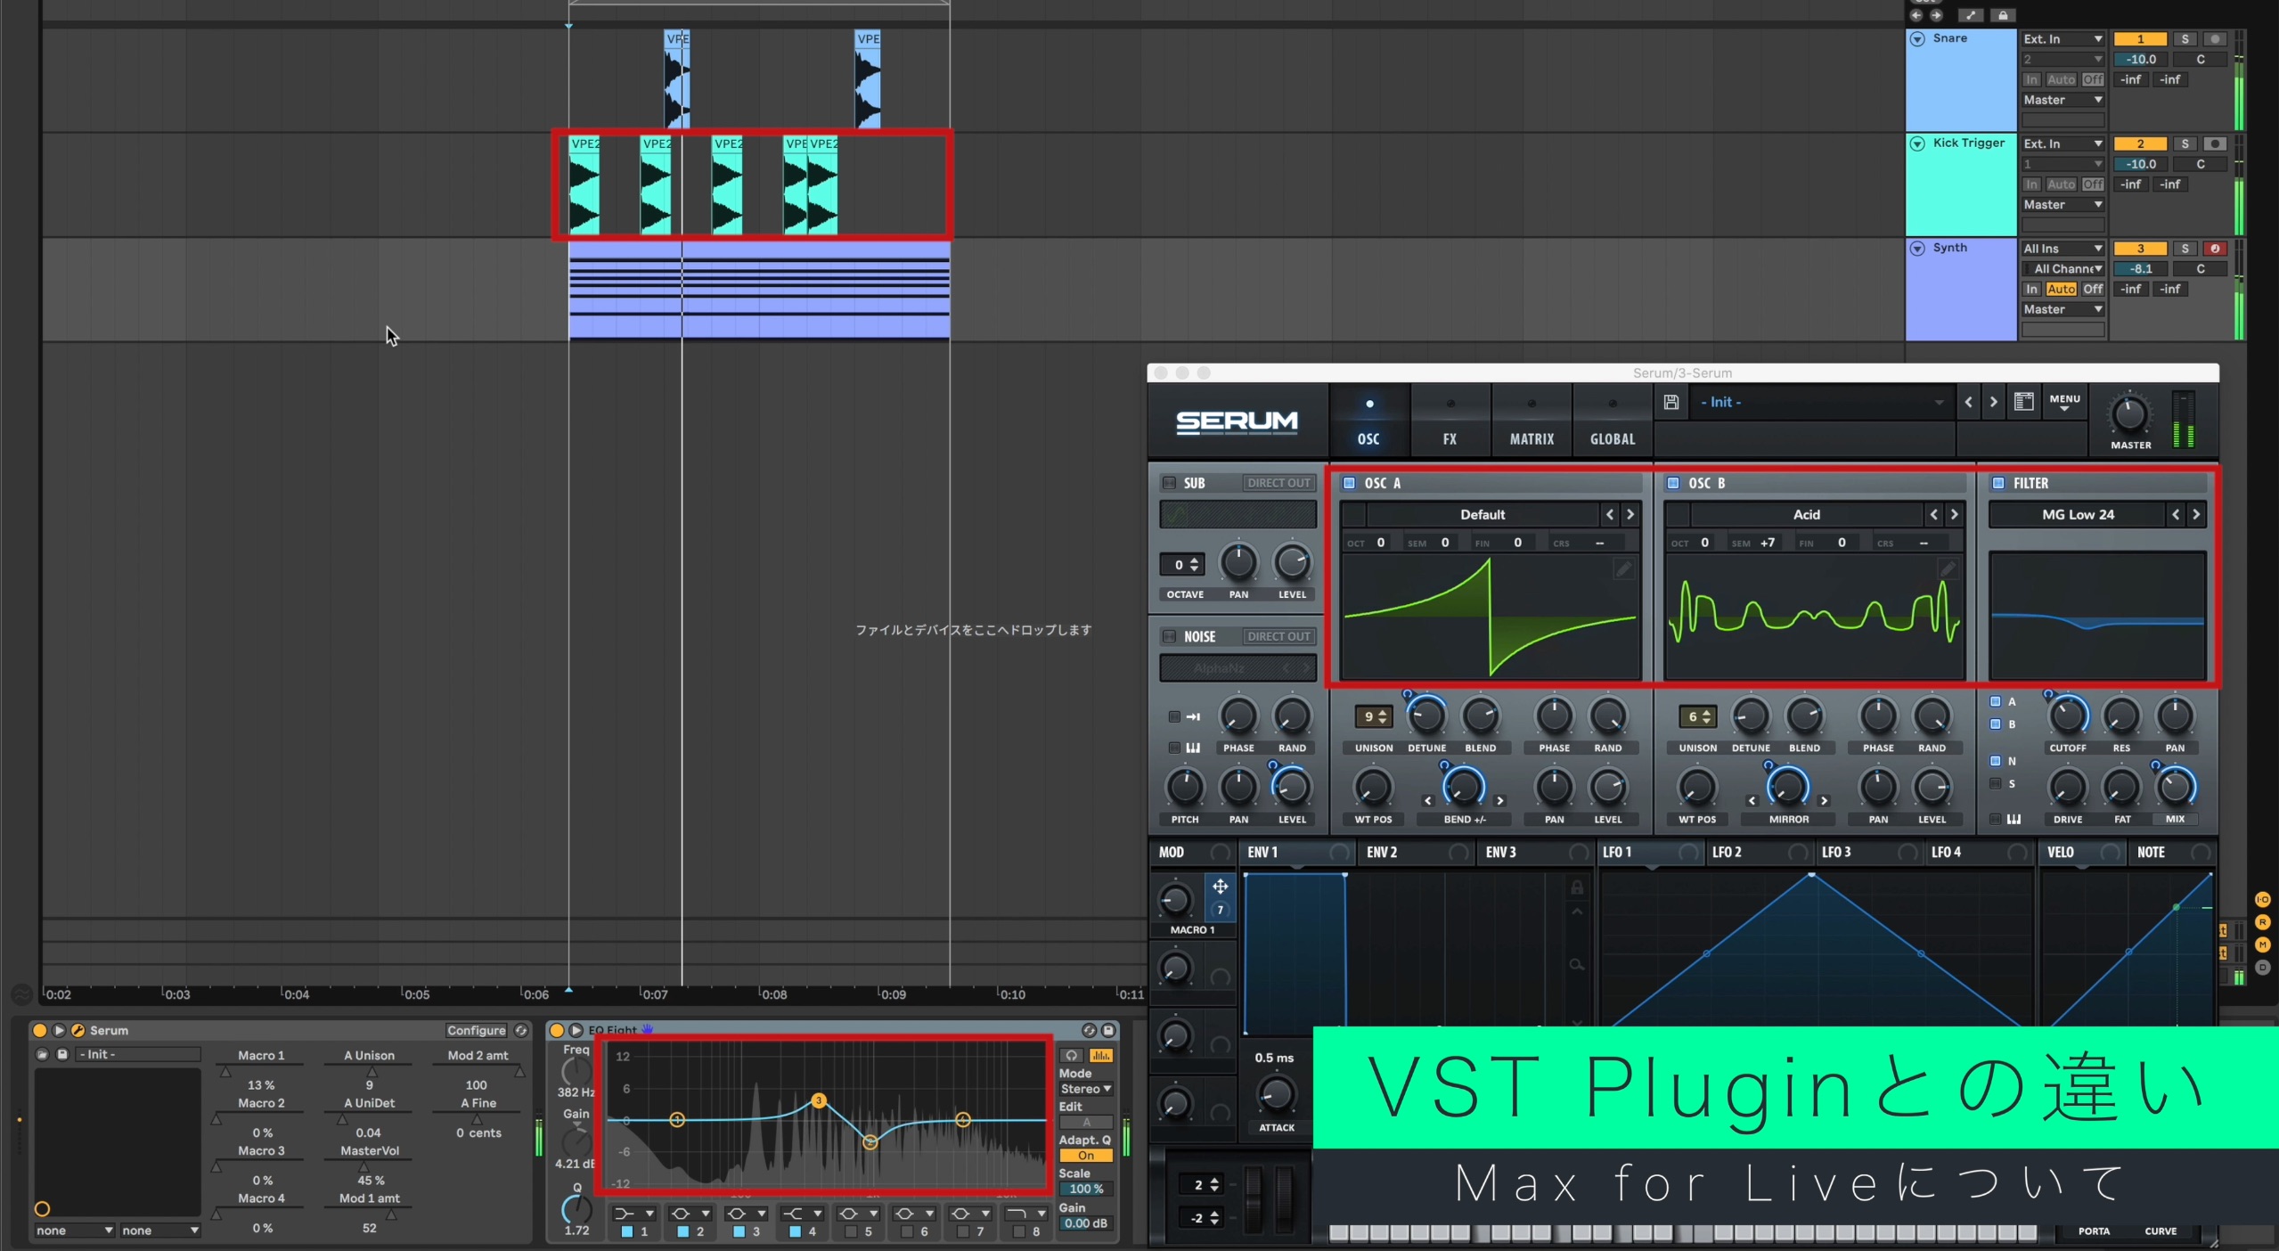Click the envelope lock icon
This screenshot has height=1251, width=2279.
[x=1576, y=887]
